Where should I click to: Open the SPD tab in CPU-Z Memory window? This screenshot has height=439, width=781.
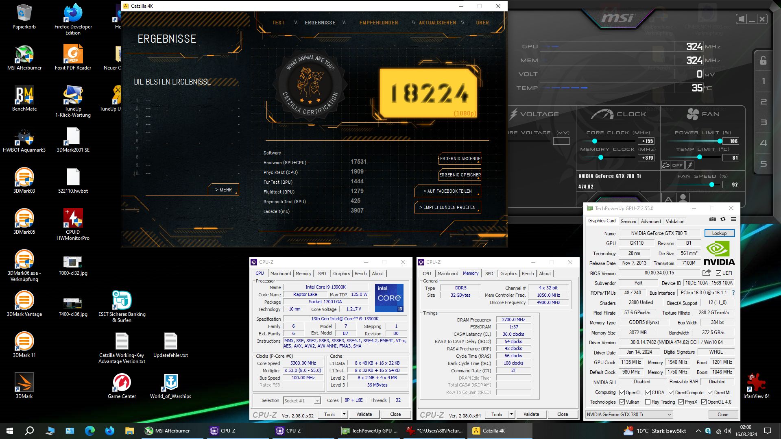pos(489,274)
